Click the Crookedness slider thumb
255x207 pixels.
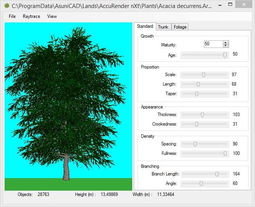[197, 124]
